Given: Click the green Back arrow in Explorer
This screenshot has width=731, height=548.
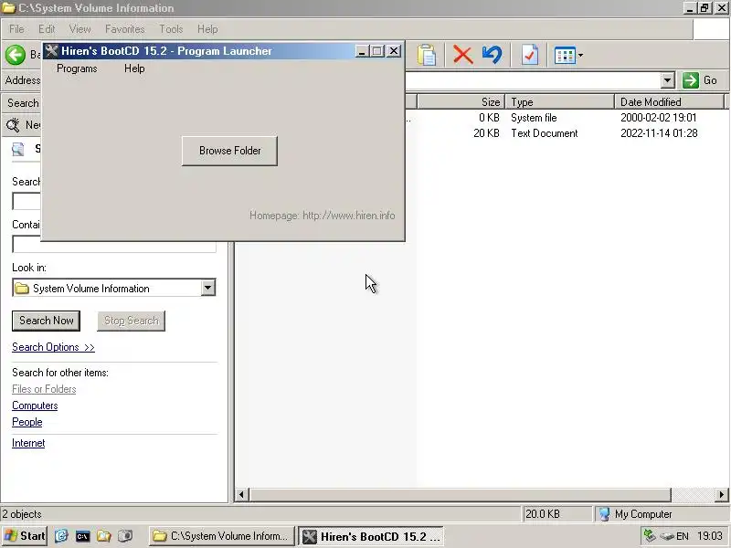Looking at the screenshot, I should click(16, 55).
